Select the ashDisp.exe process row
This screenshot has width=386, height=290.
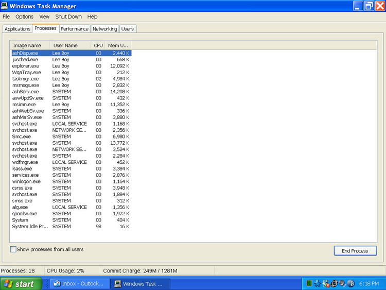point(72,53)
